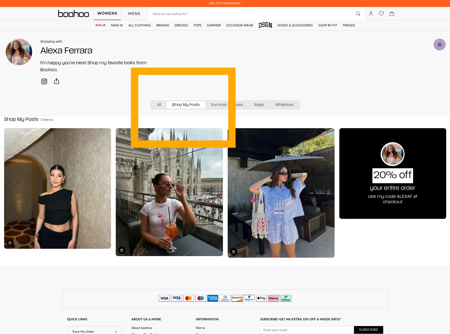Click the share profile icon
The width and height of the screenshot is (450, 334).
click(57, 81)
